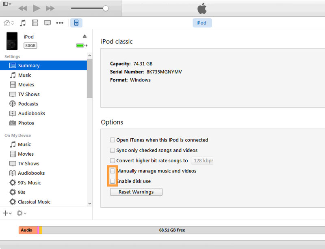Open Movies under On My Device
325x249 pixels.
43,154
